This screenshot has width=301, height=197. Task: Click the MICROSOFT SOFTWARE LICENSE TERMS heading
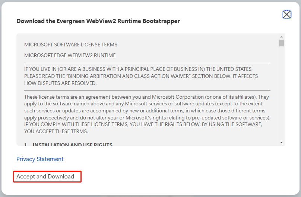[71, 45]
